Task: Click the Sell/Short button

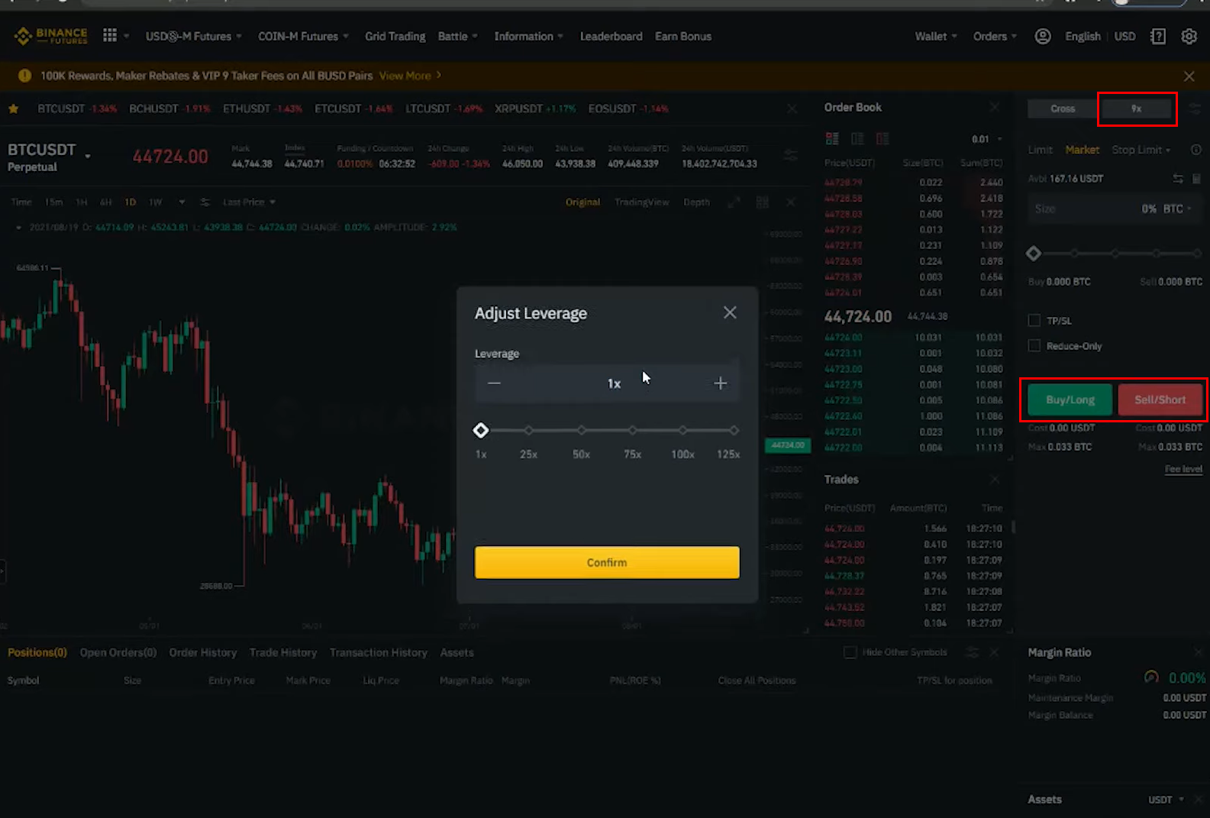Action: pos(1160,399)
